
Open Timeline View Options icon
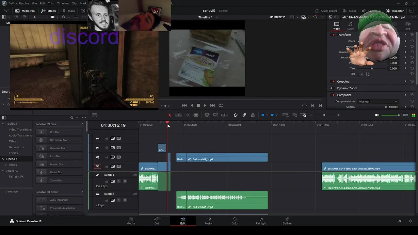[x=95, y=115]
